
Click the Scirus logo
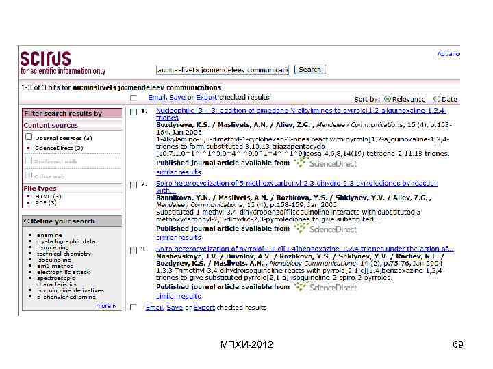pyautogui.click(x=63, y=63)
